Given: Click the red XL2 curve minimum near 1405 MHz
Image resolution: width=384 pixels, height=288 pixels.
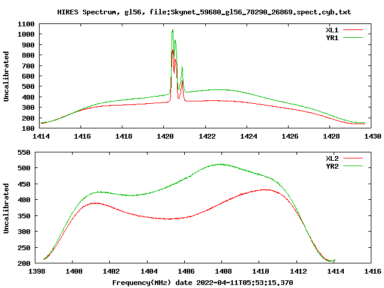Looking at the screenshot, I should [x=169, y=218].
